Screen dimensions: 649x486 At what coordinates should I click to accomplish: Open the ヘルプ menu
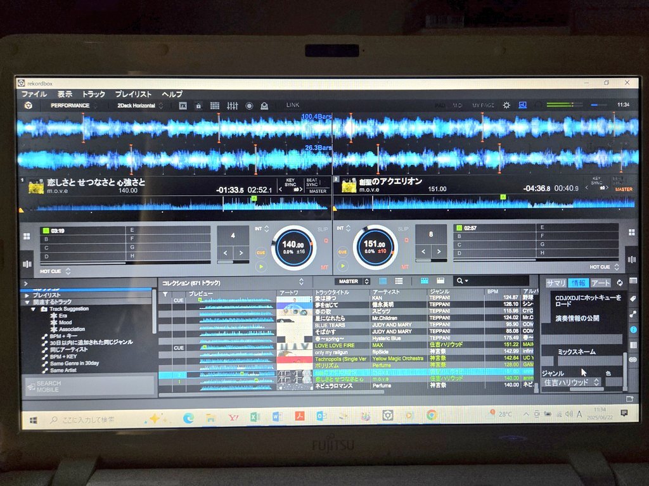point(172,94)
